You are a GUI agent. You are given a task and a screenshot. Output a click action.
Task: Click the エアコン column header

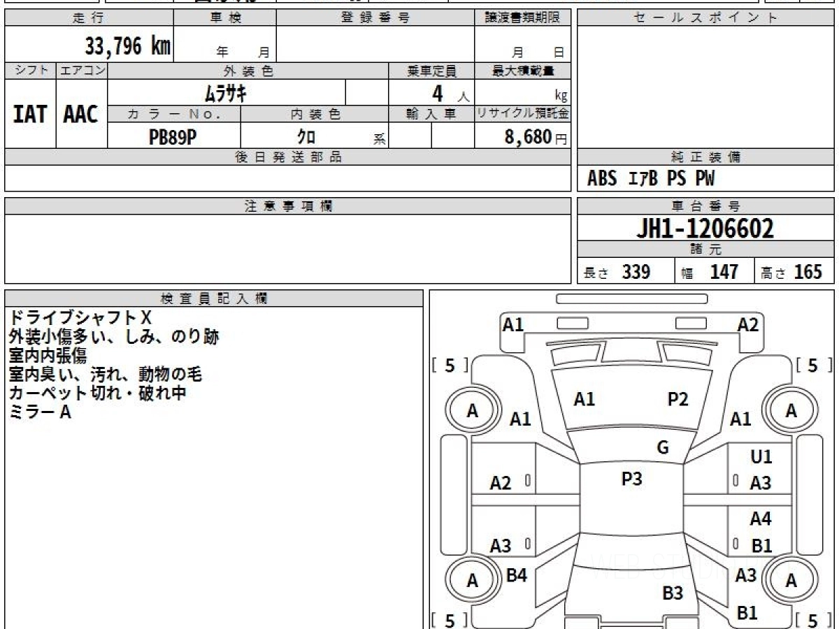82,71
